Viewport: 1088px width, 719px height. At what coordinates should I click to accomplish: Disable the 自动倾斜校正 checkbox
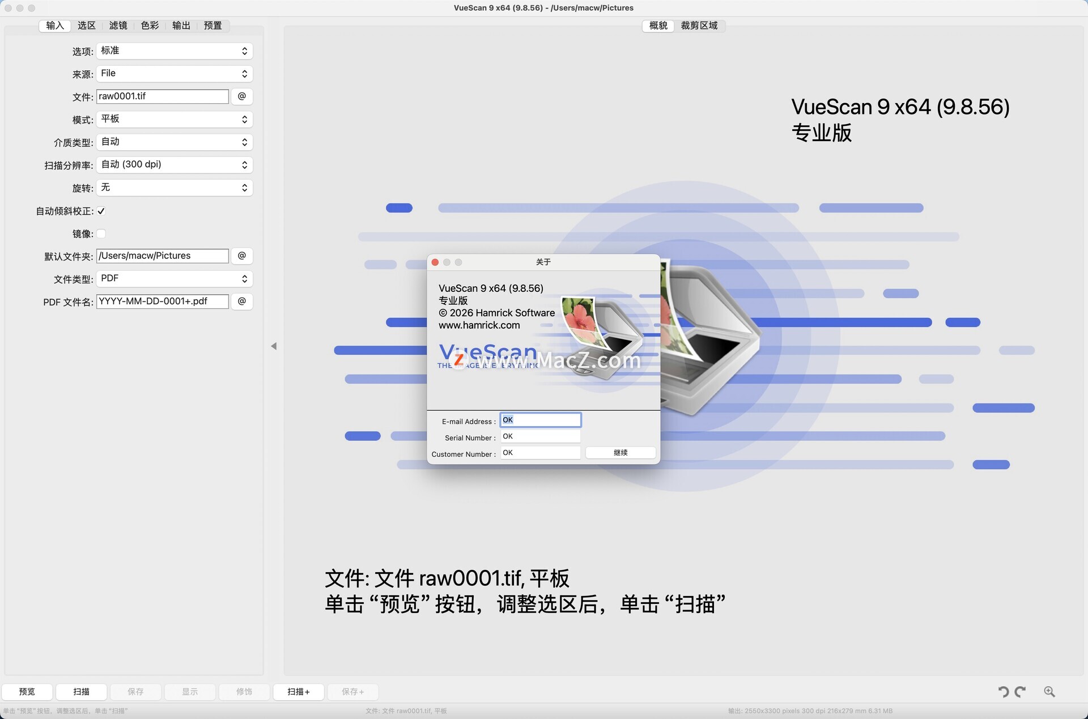pos(101,211)
